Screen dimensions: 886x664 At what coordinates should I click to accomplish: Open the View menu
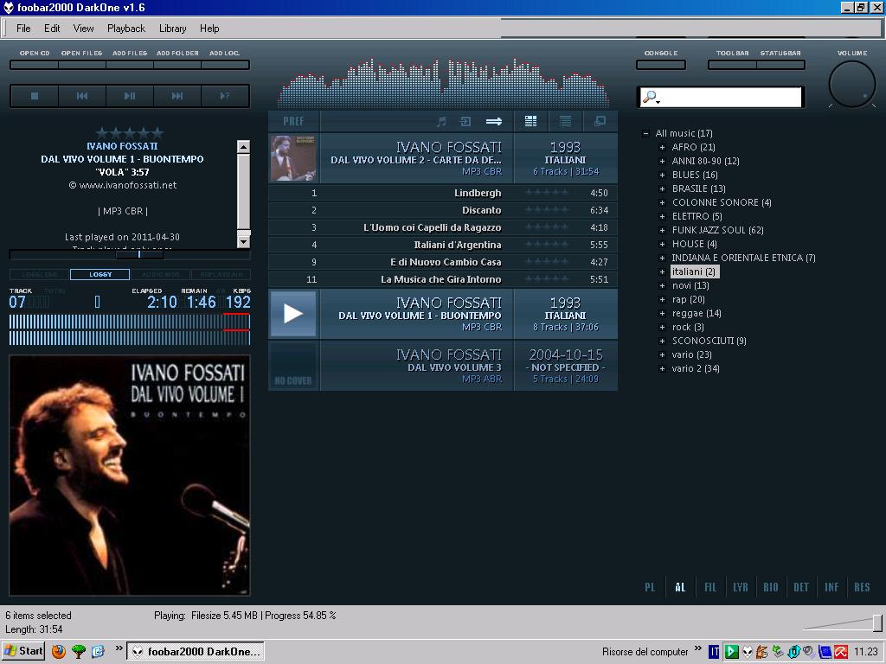coord(84,29)
